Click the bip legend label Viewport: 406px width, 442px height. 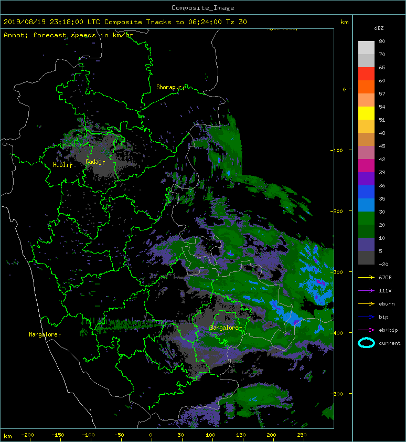coord(383,317)
